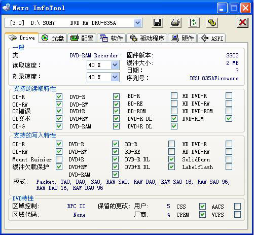Toggle C2错误 read feature checkbox
The height and width of the screenshot is (235, 254).
click(x=59, y=111)
